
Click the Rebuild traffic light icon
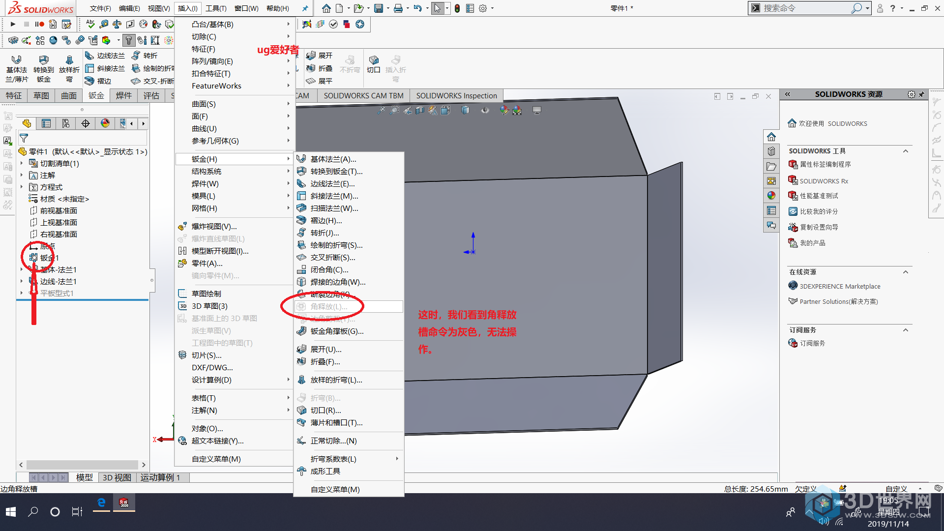tap(457, 8)
